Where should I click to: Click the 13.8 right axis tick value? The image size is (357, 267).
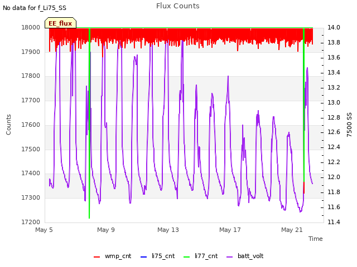334,42
